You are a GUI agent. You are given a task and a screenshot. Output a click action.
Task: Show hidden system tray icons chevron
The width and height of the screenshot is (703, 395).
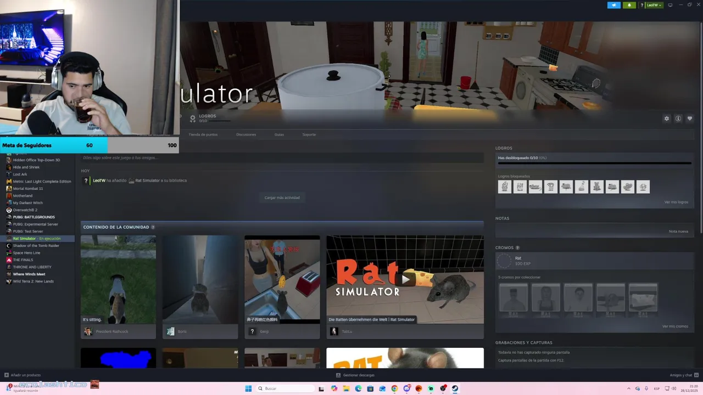coord(629,388)
